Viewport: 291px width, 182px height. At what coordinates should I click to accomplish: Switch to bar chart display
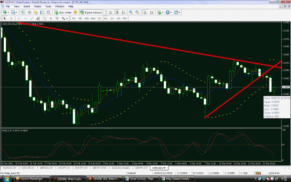(111, 13)
